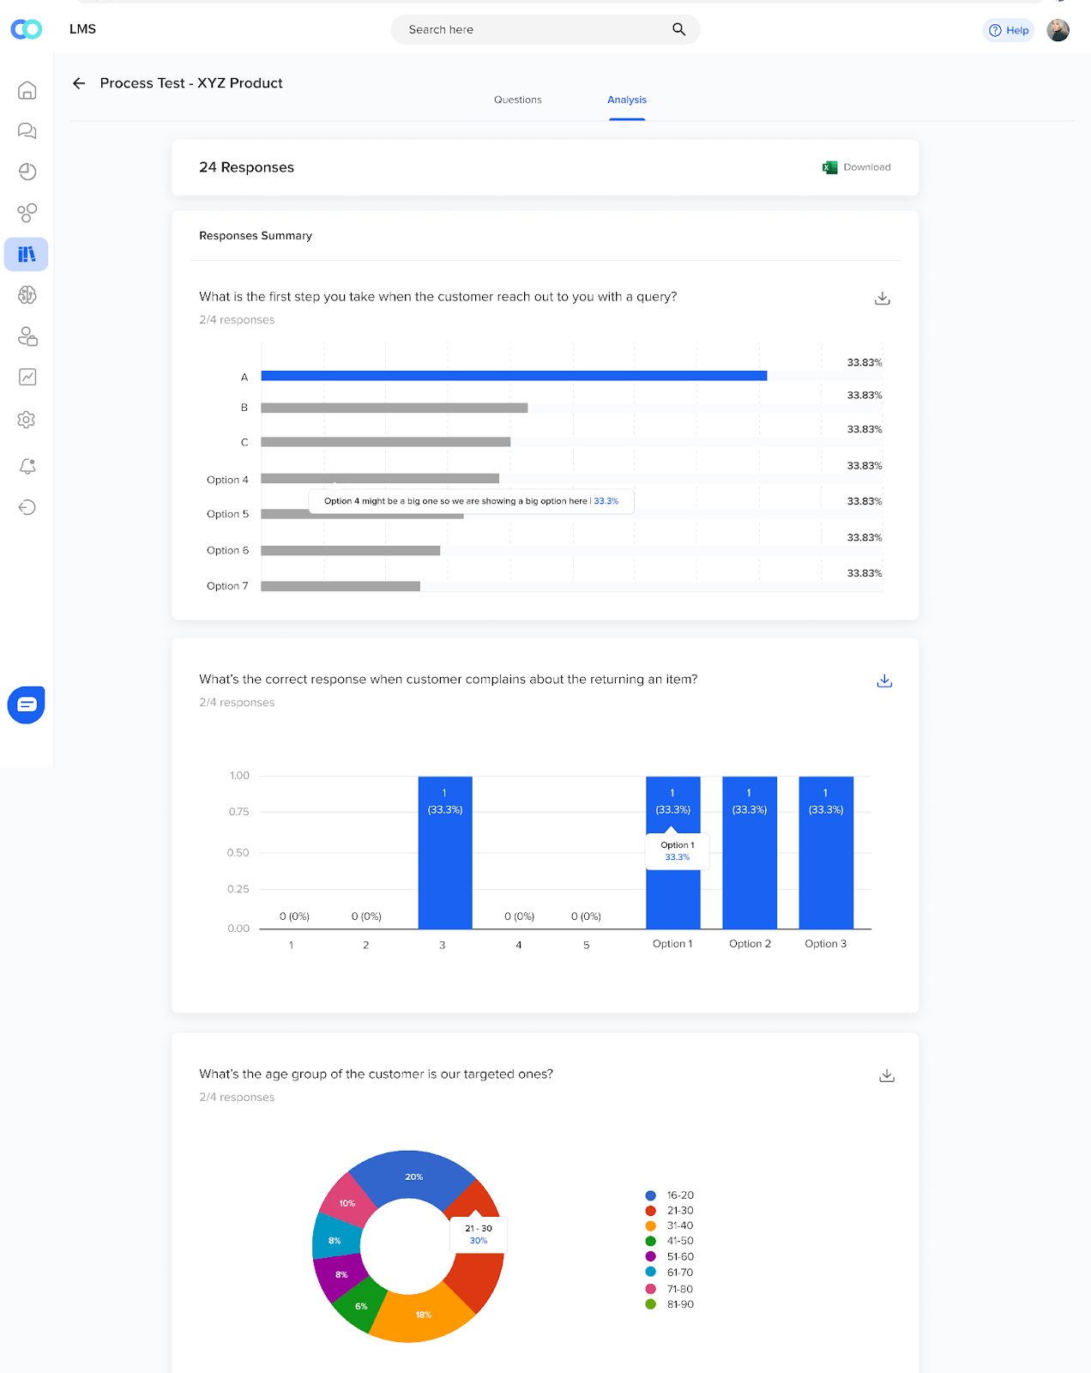Download the returning item question chart
This screenshot has width=1091, height=1373.
tap(884, 680)
